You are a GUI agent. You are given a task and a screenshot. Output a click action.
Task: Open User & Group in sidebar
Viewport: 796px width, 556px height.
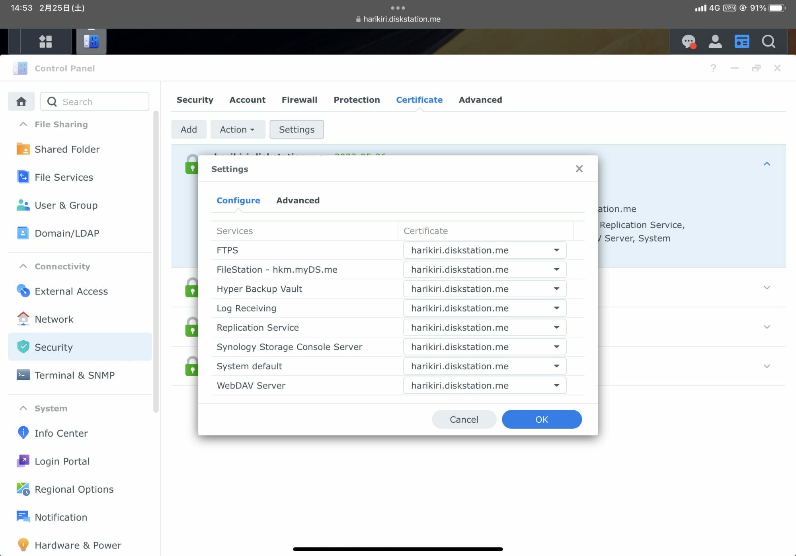tap(80, 205)
